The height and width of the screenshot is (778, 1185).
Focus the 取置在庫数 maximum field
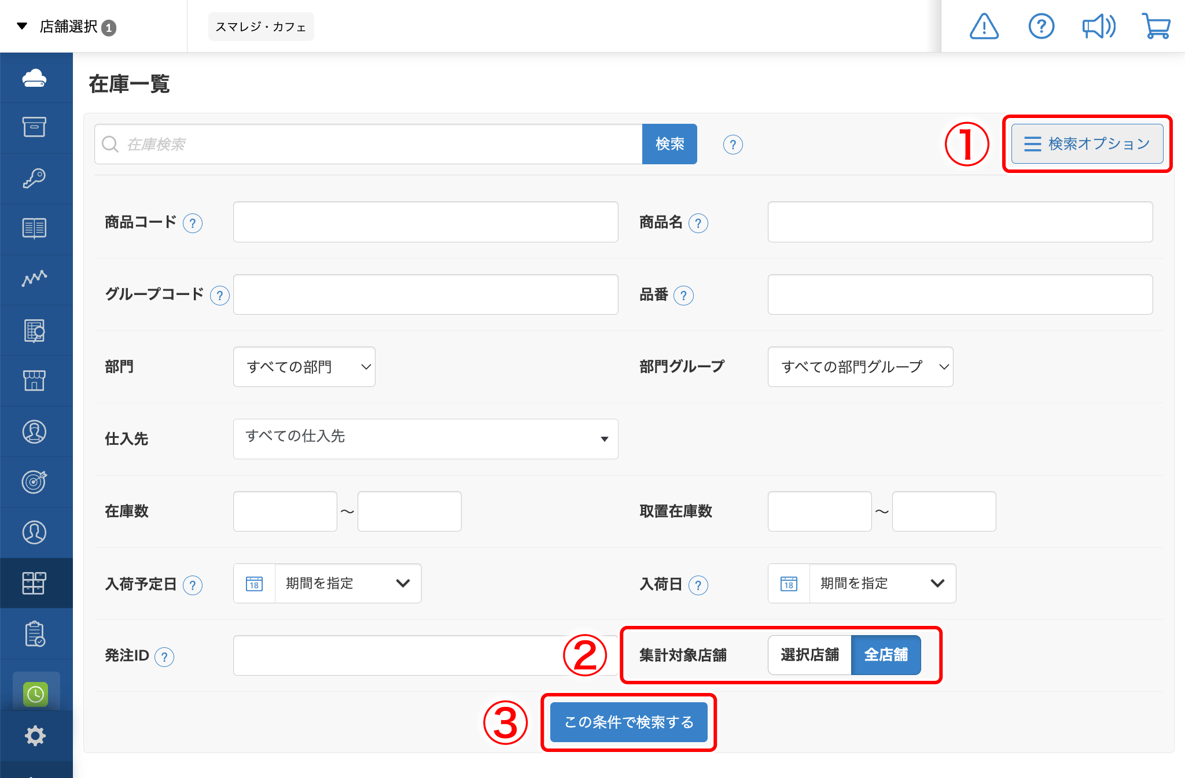944,511
